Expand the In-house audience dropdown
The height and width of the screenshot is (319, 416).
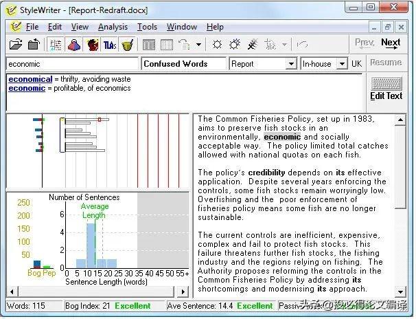pos(342,64)
